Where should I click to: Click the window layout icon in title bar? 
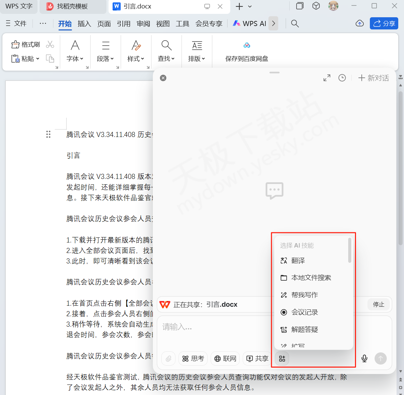pos(300,6)
